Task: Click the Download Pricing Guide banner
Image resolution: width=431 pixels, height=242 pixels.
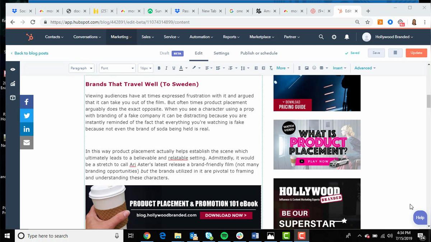Action: tap(317, 93)
